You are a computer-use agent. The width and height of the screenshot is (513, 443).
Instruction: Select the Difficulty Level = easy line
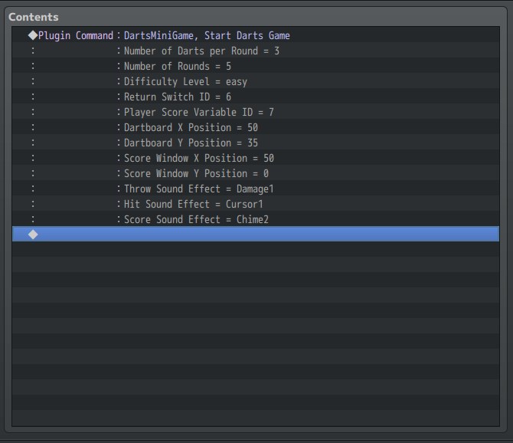(256, 81)
